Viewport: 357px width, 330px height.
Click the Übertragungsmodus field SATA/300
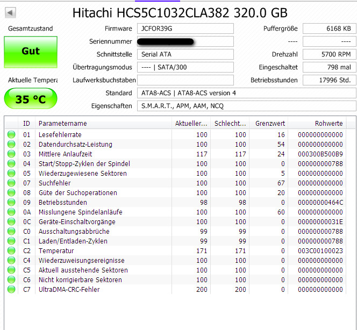[185, 67]
